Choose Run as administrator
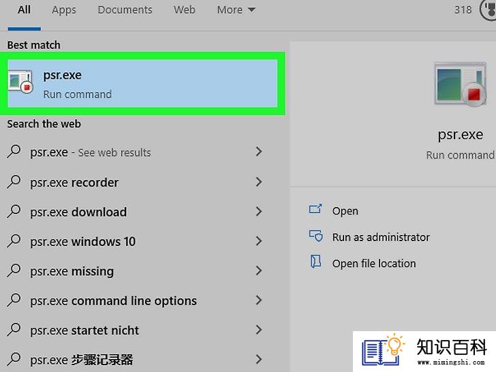This screenshot has width=496, height=372. click(x=381, y=237)
